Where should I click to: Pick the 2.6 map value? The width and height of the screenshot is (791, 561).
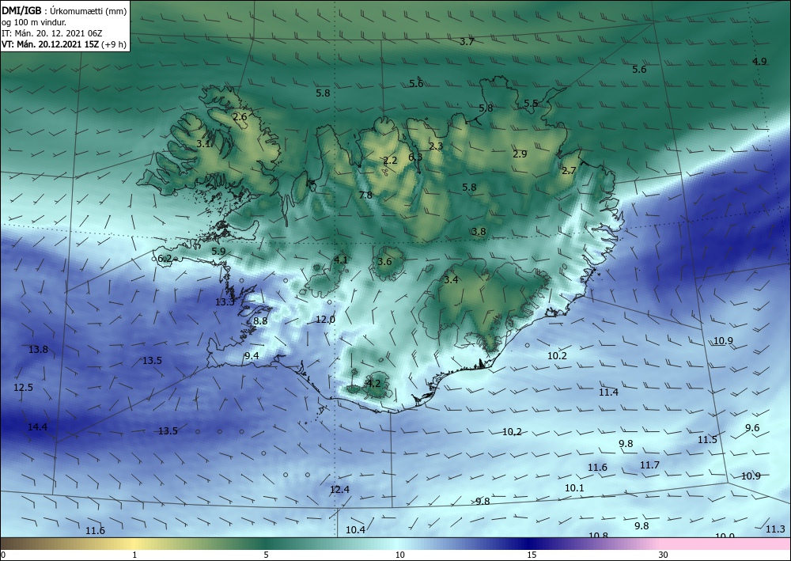pyautogui.click(x=240, y=117)
